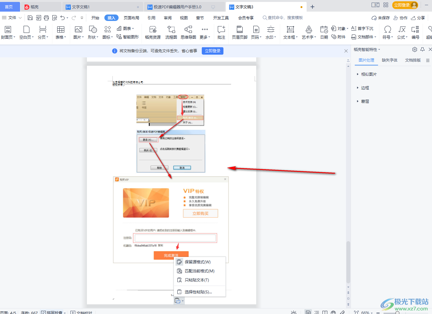Choose Paste Special (选择性粘贴)
The image size is (432, 314).
click(200, 292)
